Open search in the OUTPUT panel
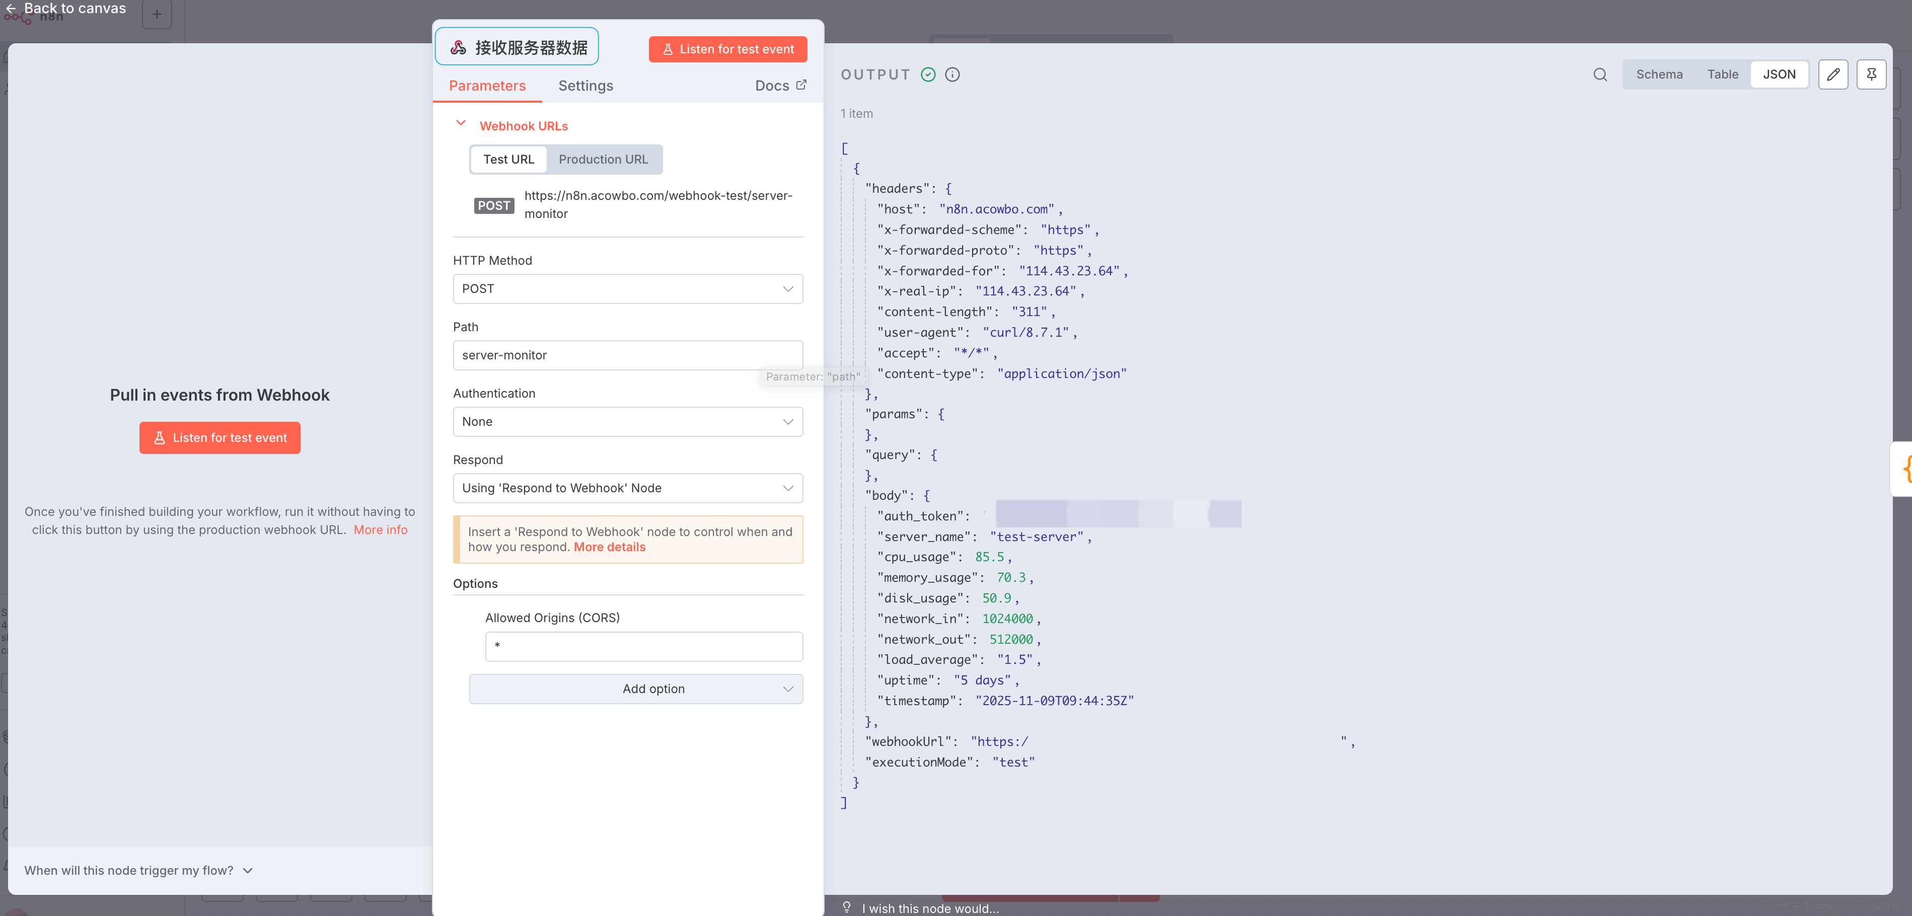This screenshot has width=1912, height=916. [x=1599, y=74]
